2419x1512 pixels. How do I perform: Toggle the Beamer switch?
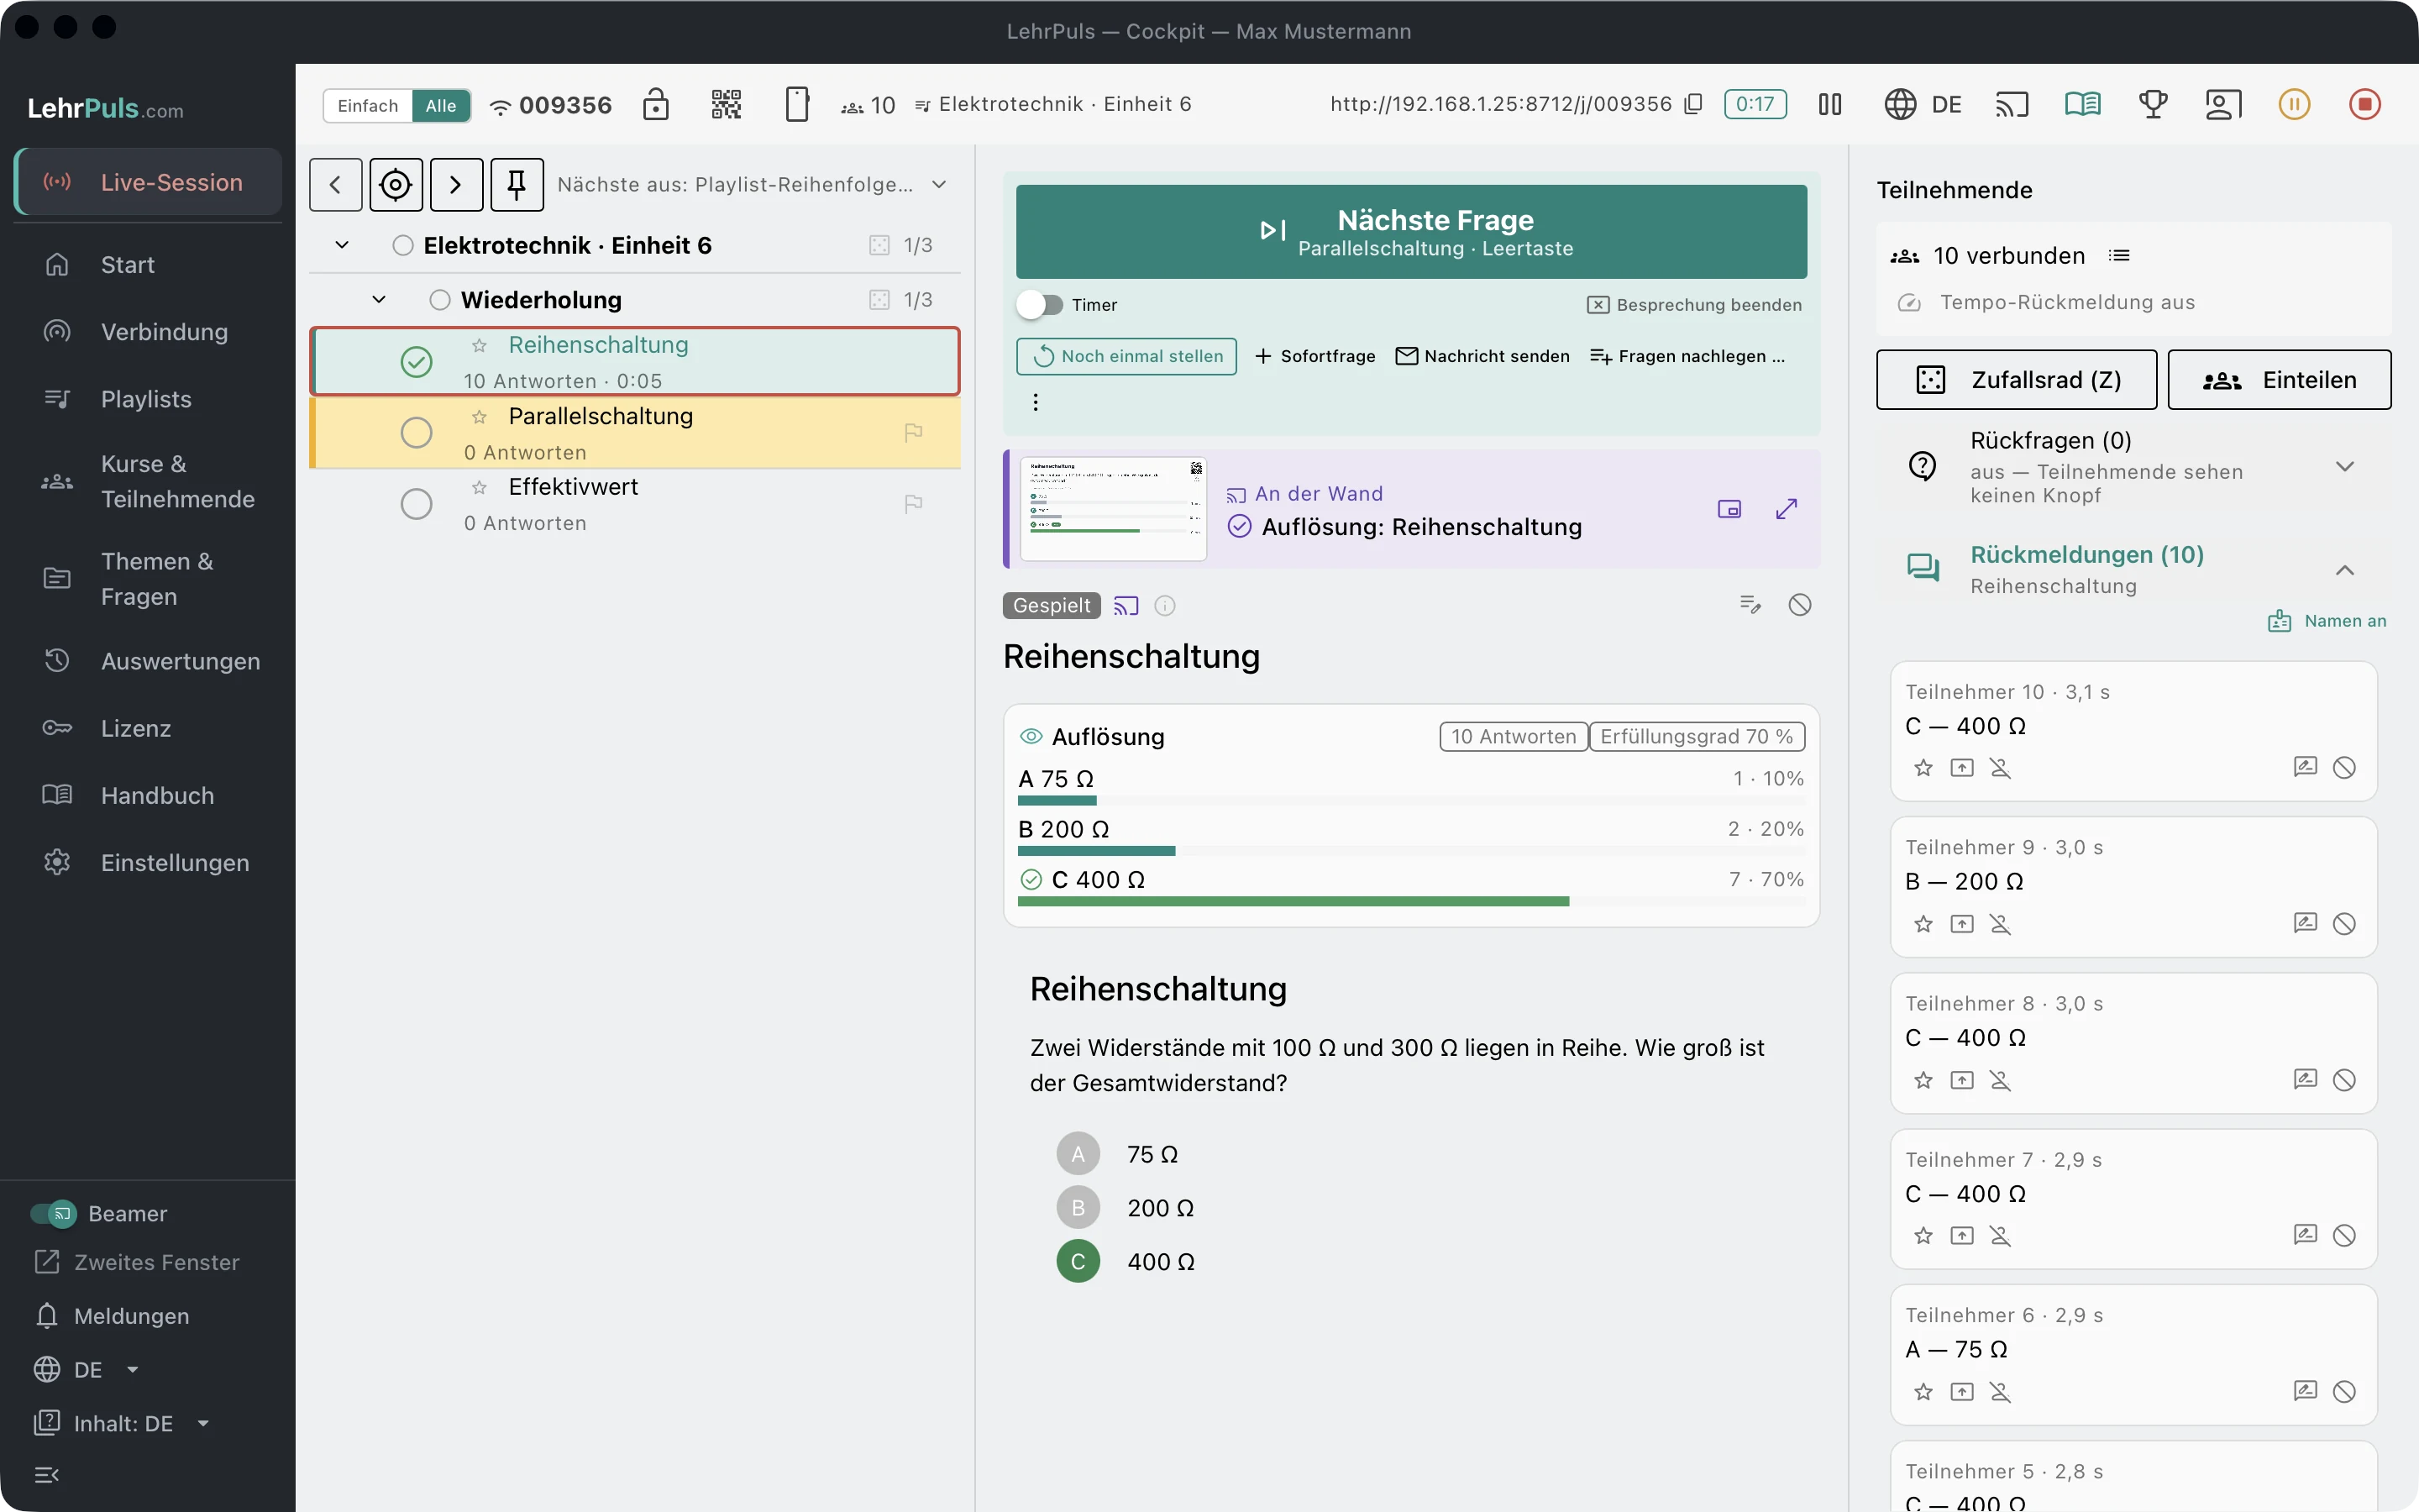click(53, 1213)
